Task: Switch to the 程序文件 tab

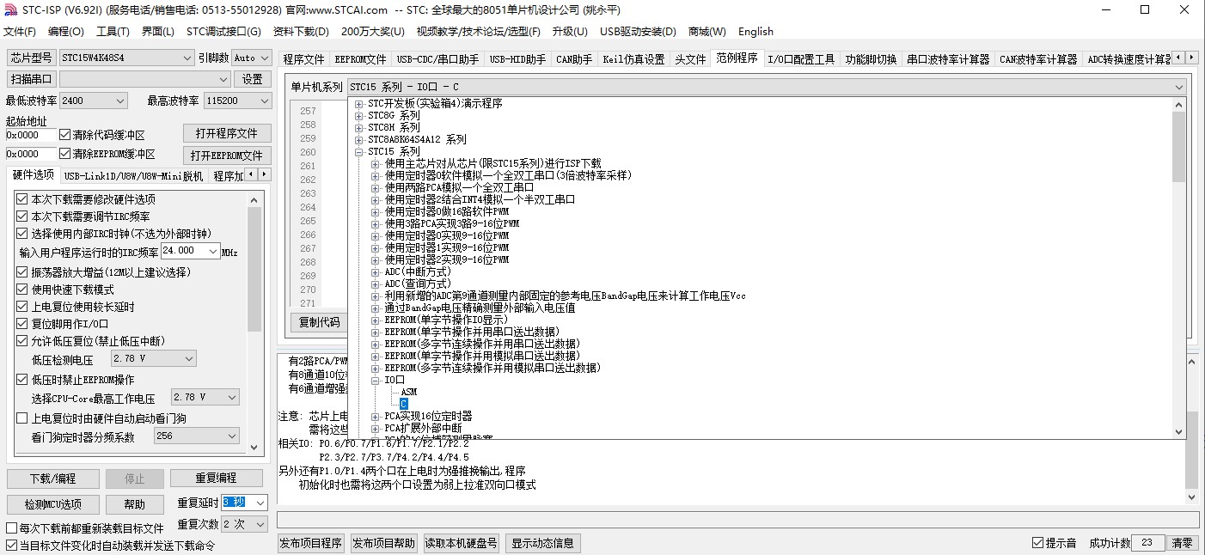Action: [303, 59]
